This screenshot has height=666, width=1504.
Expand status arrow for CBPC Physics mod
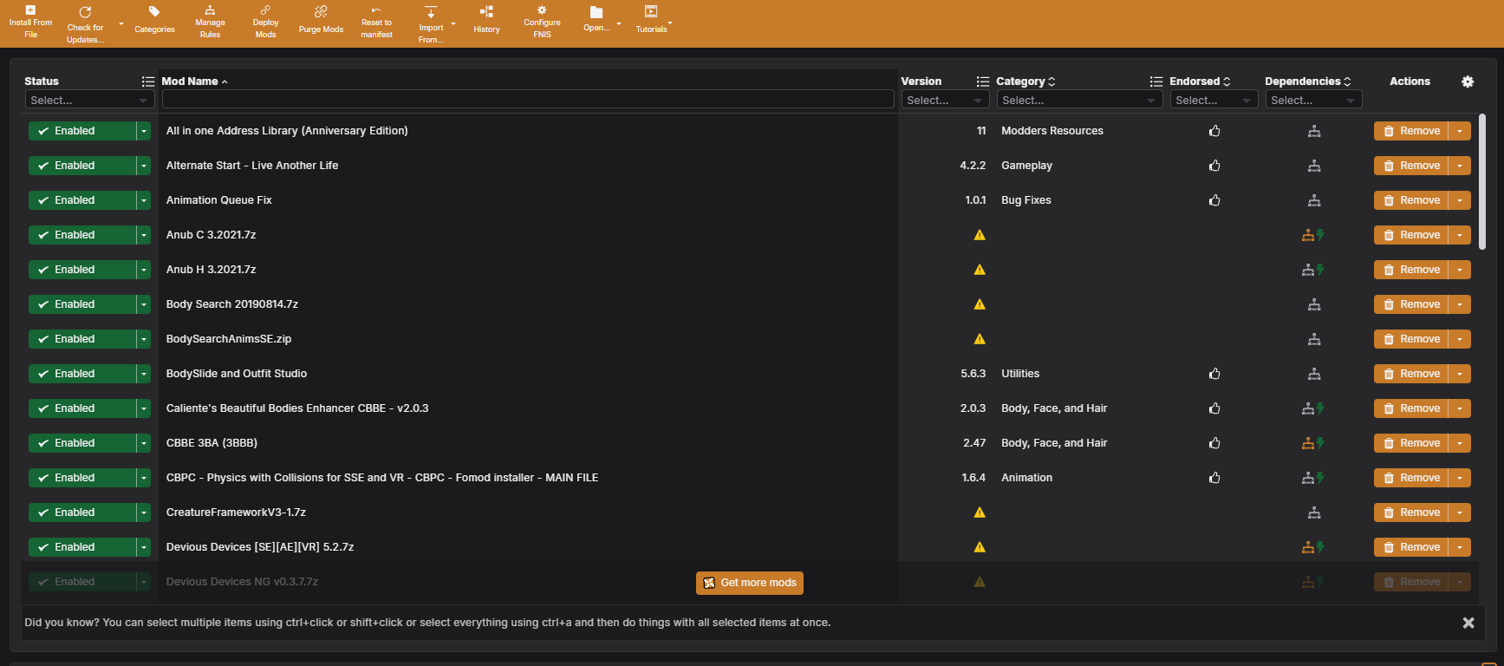pyautogui.click(x=144, y=478)
